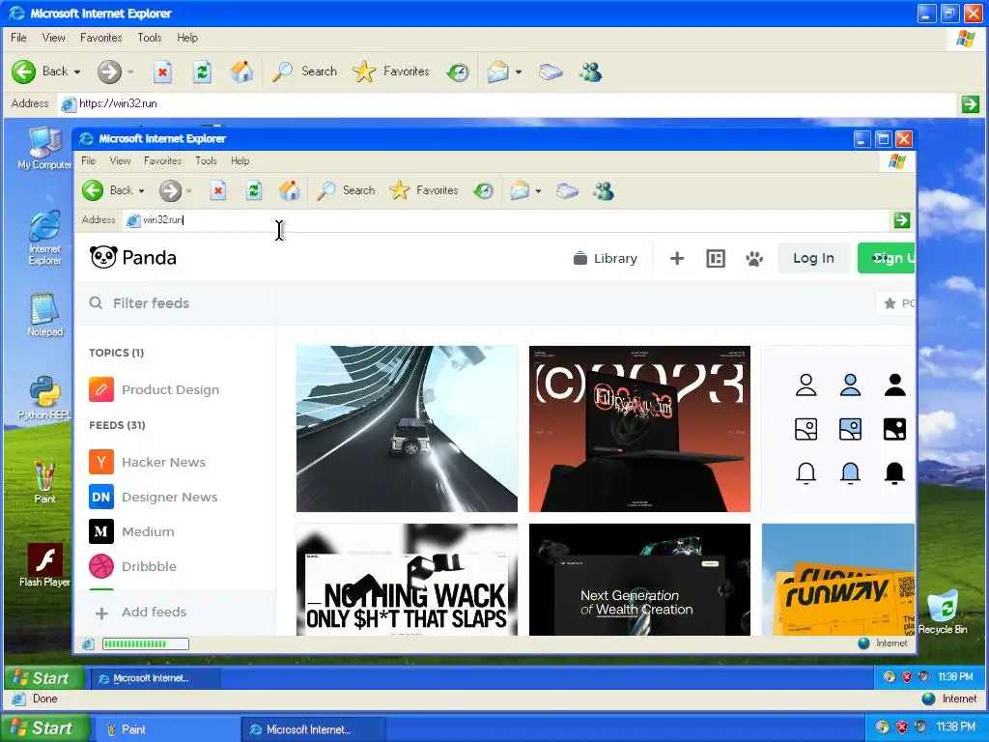
Task: Open View menu in inner Internet Explorer
Action: 120,161
